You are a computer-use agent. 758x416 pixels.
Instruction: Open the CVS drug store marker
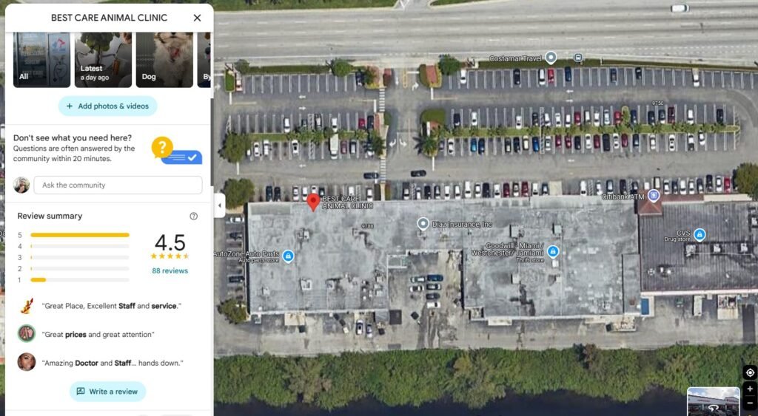(699, 235)
